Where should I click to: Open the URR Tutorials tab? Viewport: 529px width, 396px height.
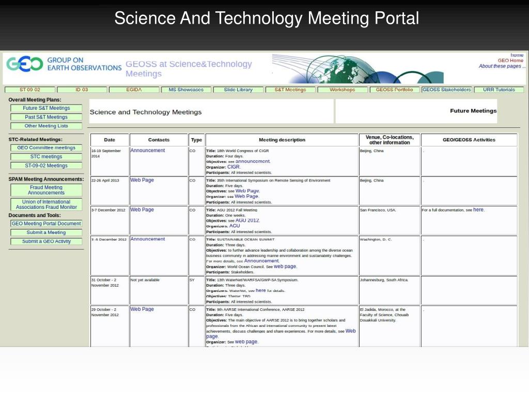499,90
